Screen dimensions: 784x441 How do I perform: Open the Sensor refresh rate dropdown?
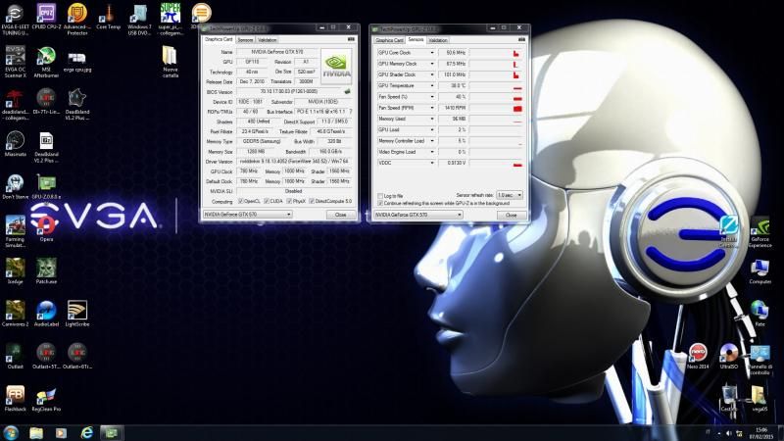click(510, 195)
